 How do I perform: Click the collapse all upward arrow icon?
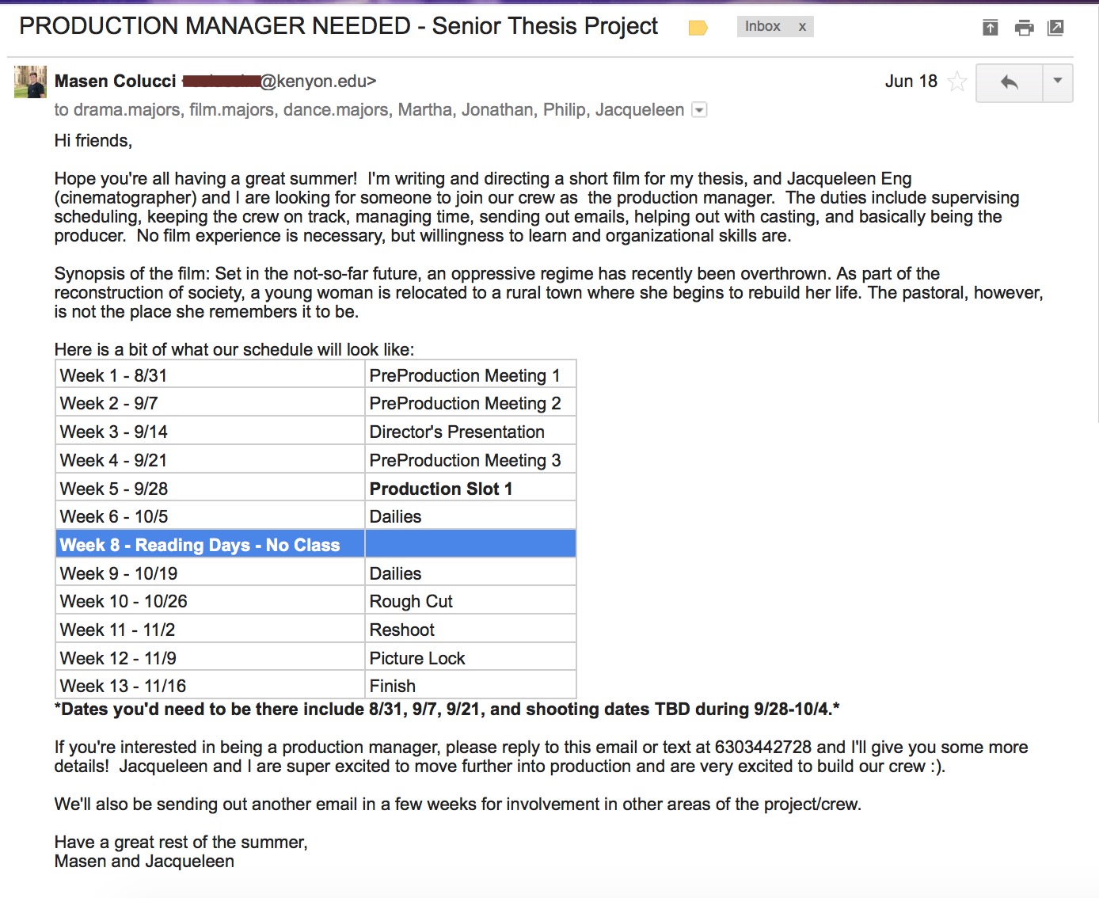click(990, 29)
